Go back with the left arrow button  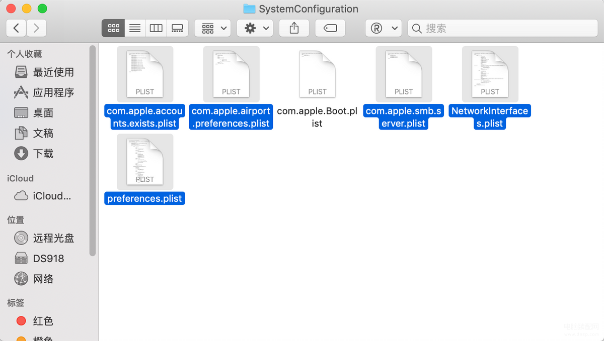coord(16,28)
